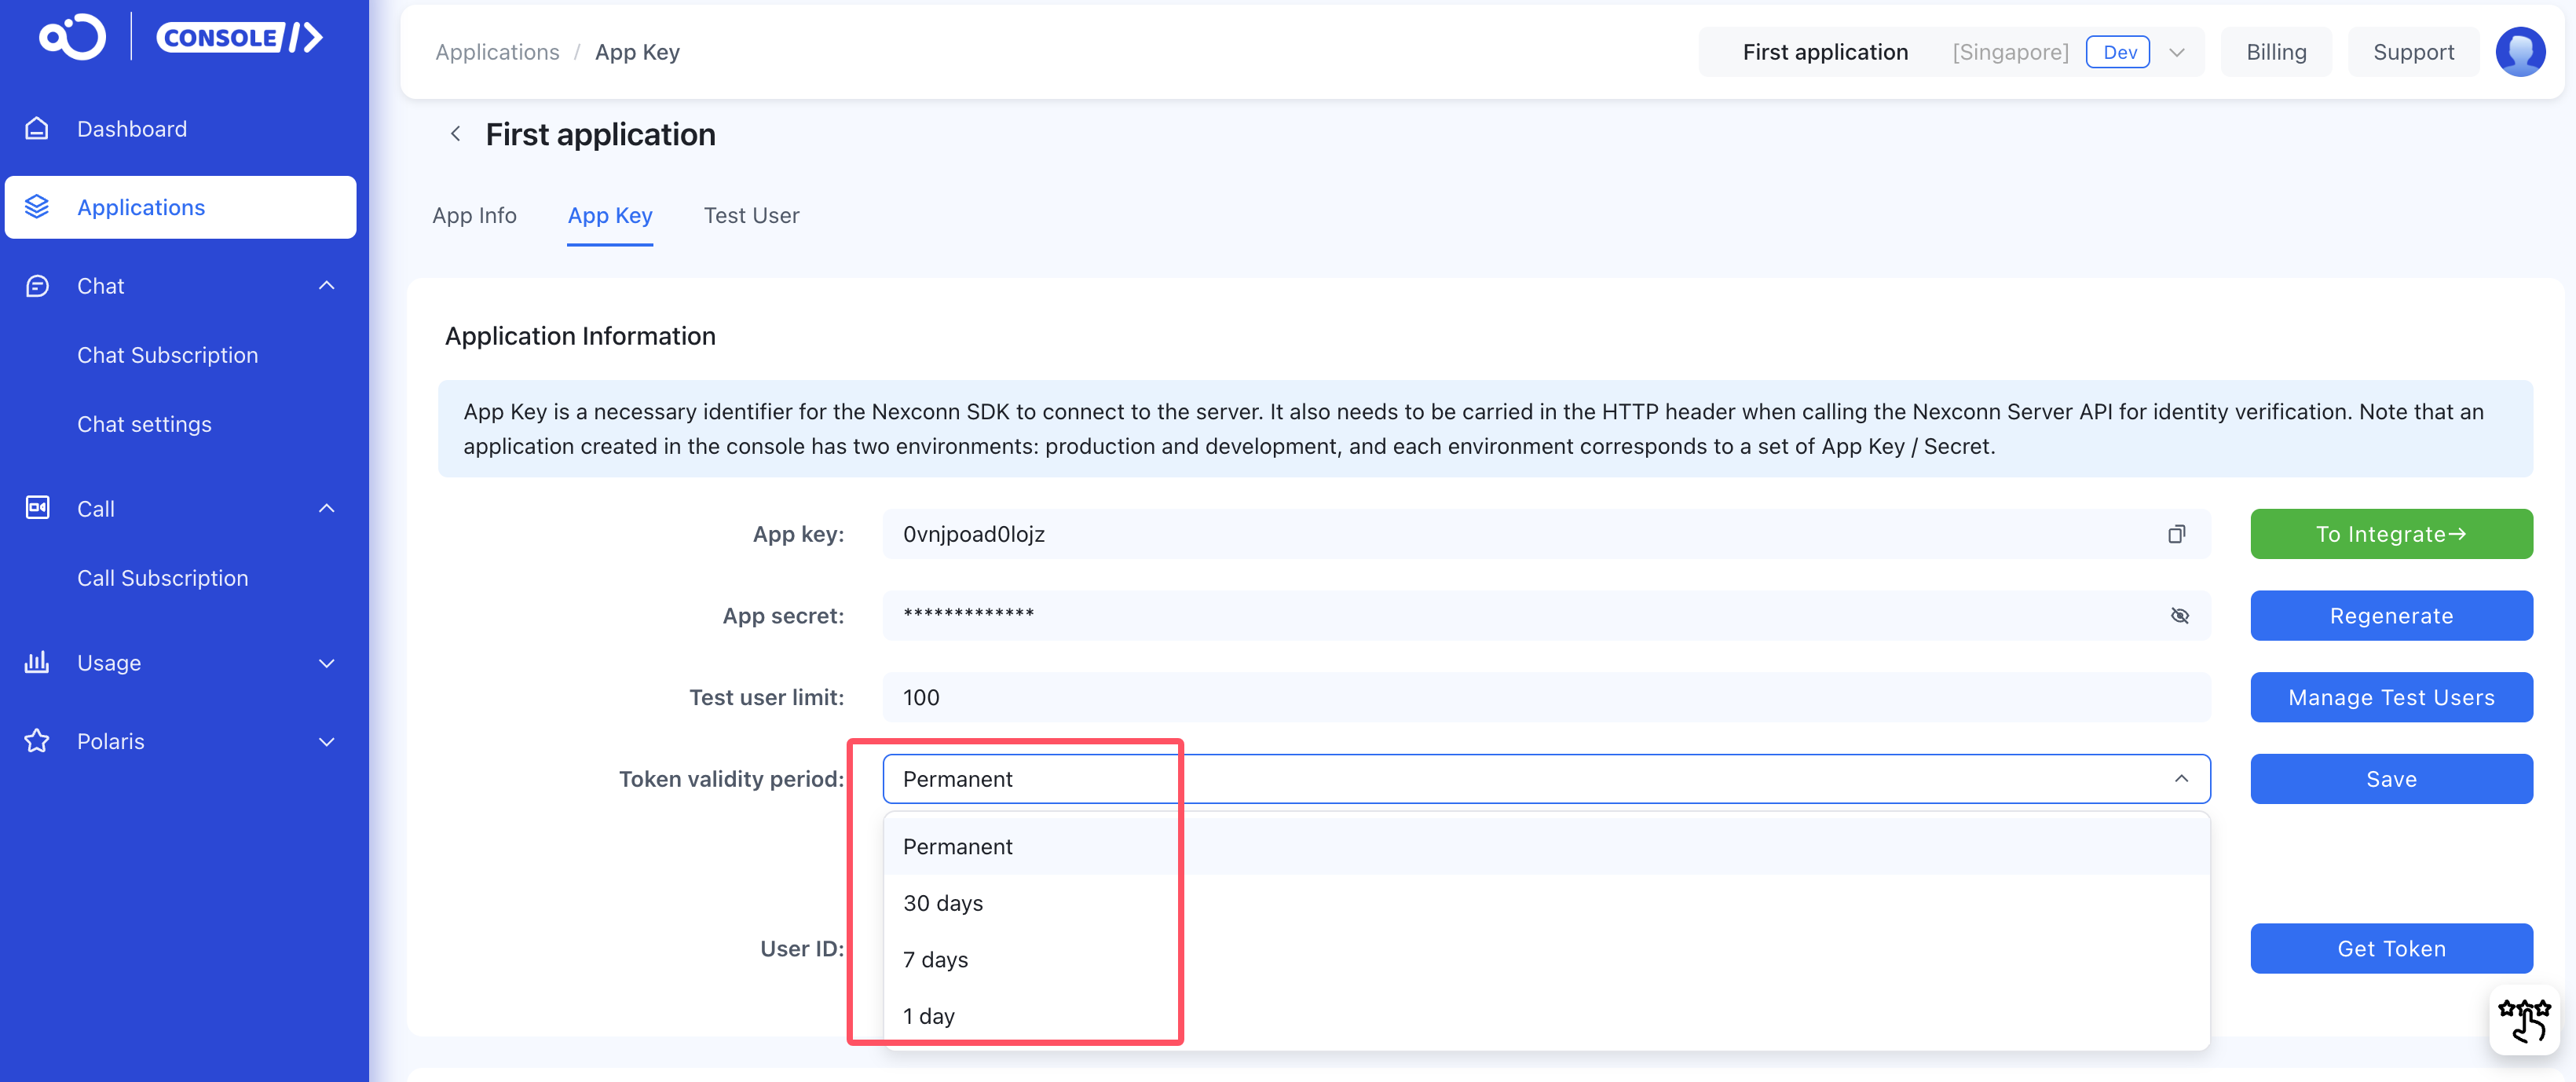The height and width of the screenshot is (1082, 2576).
Task: Expand the Usage sidebar section
Action: 326,663
